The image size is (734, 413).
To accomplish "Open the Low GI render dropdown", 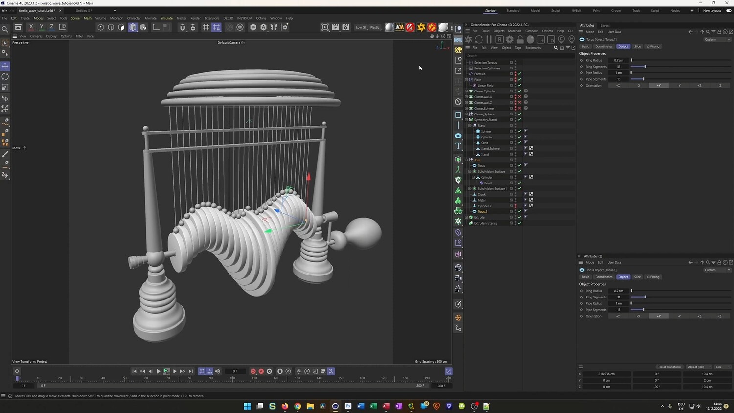I will [x=361, y=27].
